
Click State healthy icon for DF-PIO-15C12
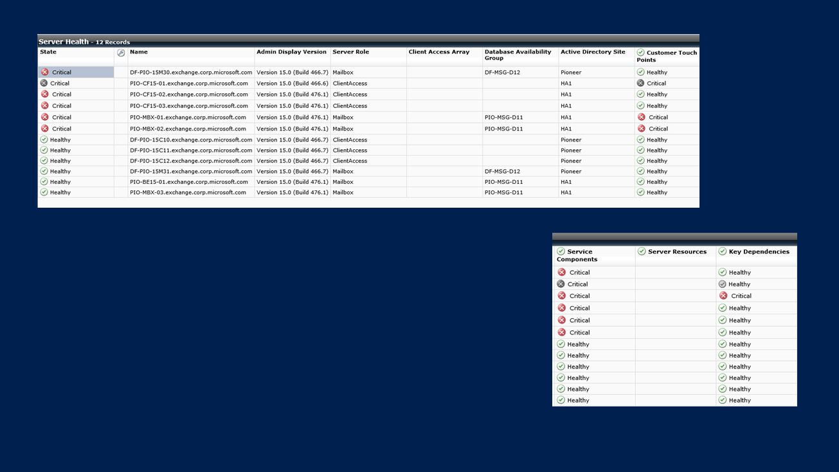click(x=44, y=161)
